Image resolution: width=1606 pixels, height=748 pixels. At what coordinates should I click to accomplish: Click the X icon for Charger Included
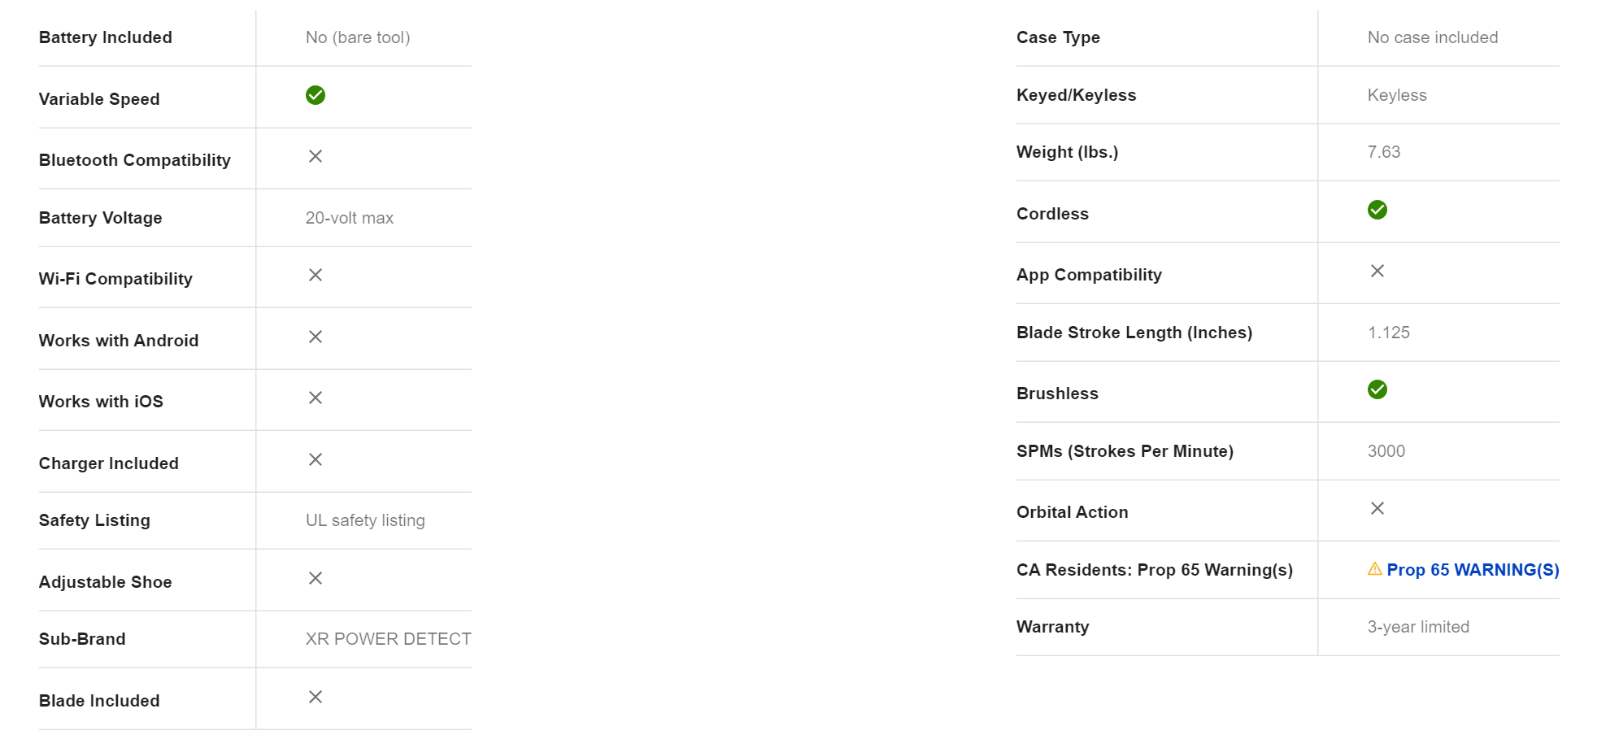coord(316,459)
